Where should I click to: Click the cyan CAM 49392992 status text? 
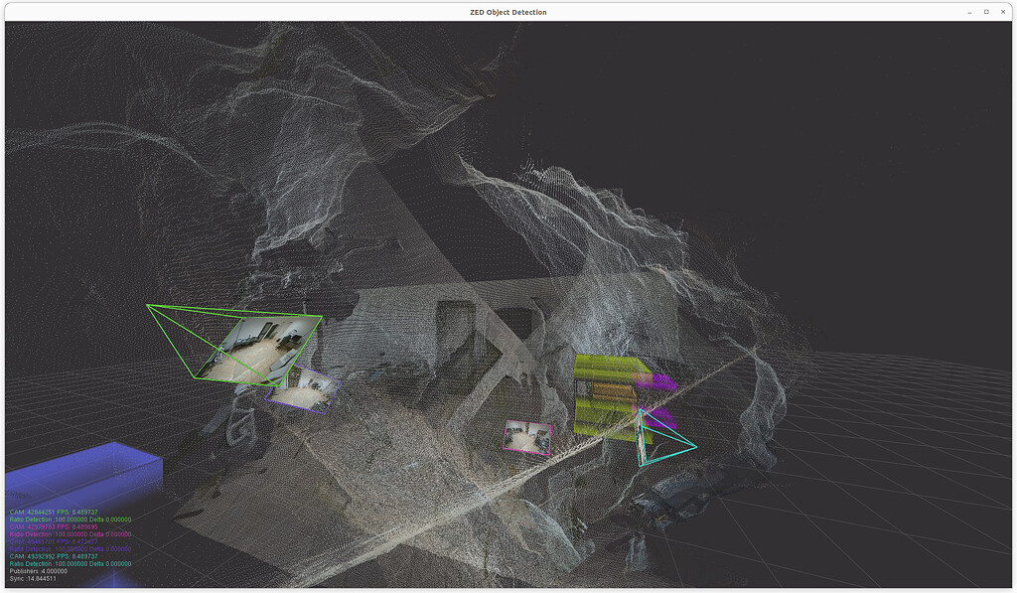[x=55, y=556]
